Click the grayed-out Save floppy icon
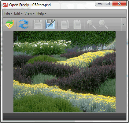The height and width of the screenshot is (123, 129). click(38, 24)
